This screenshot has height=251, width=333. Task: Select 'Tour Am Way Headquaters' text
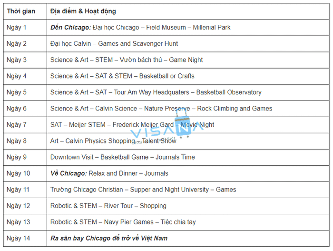click(151, 92)
